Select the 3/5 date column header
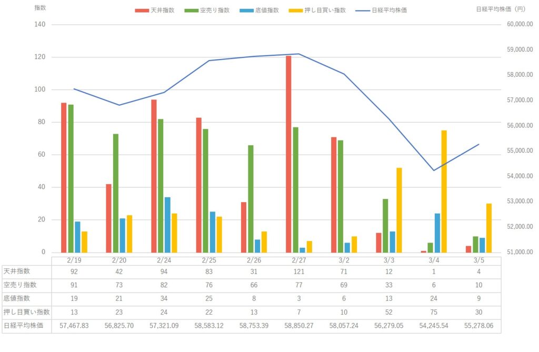The image size is (539, 352). click(478, 259)
